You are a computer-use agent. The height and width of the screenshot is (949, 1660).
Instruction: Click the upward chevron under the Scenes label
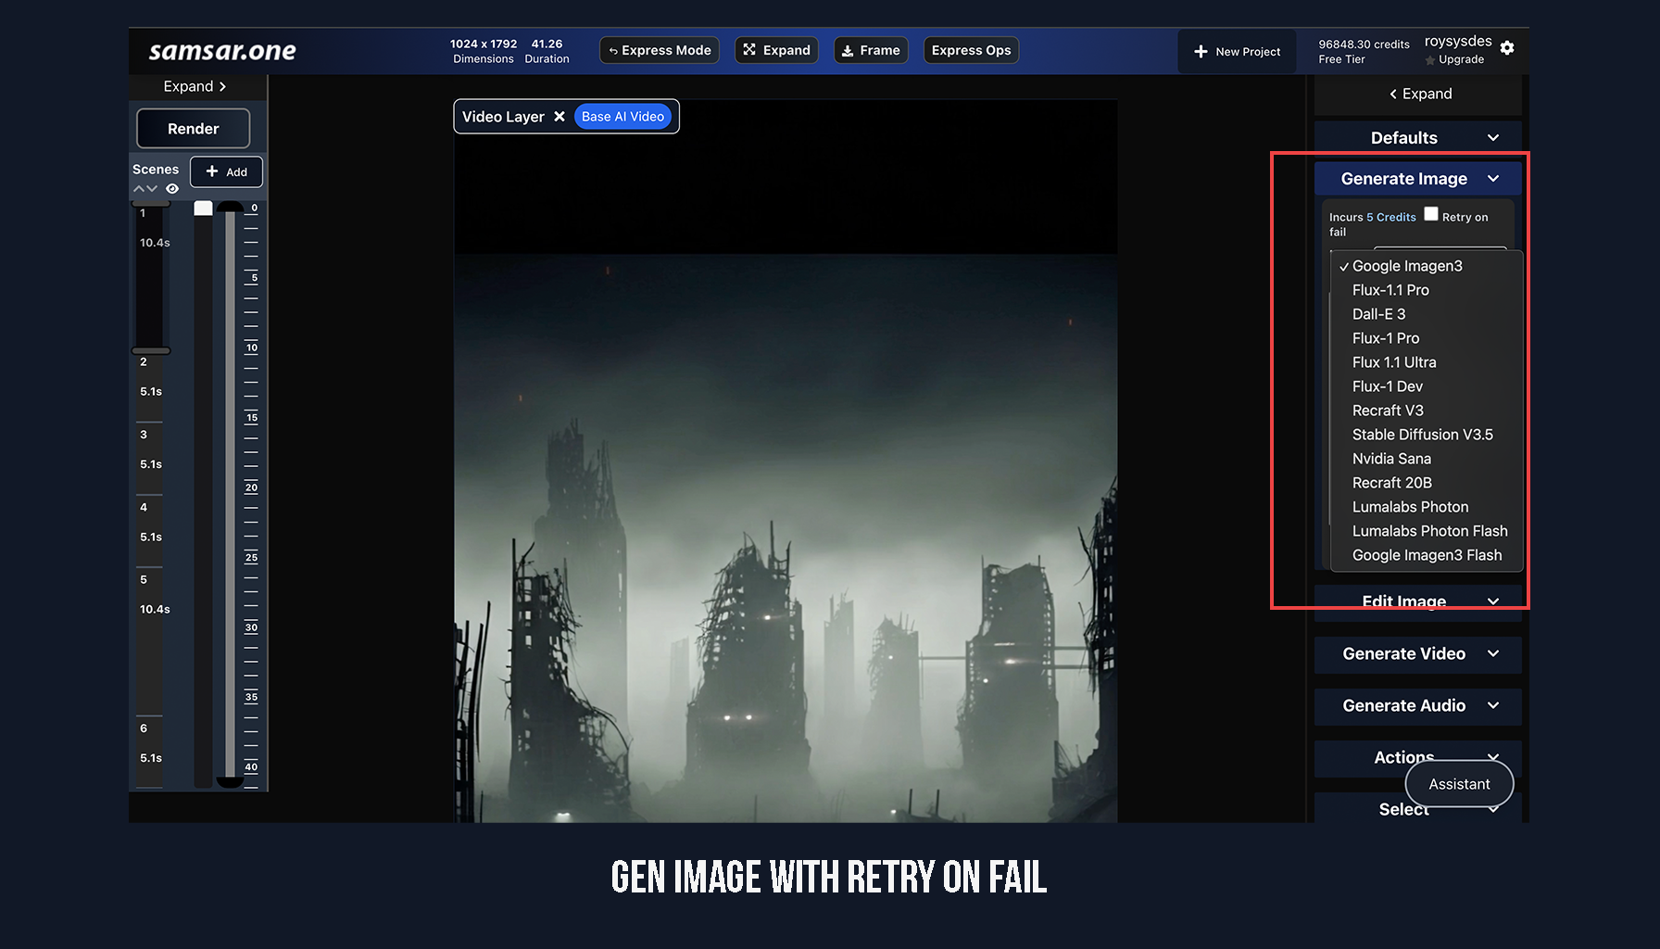[x=139, y=189]
